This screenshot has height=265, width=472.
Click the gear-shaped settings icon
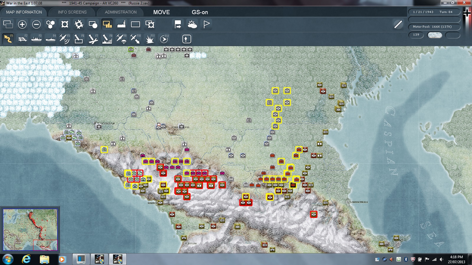click(79, 24)
